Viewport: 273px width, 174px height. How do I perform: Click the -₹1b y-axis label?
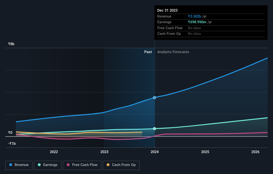pos(12,143)
